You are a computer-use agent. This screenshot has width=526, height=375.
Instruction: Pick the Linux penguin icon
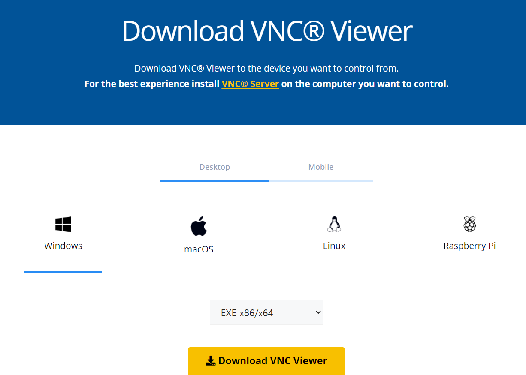coord(334,224)
